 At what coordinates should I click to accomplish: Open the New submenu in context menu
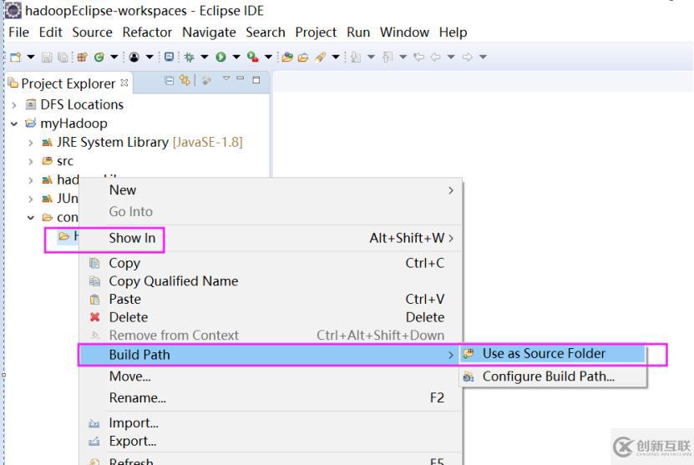point(271,190)
